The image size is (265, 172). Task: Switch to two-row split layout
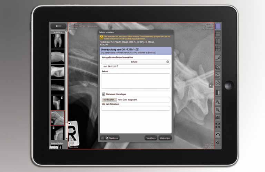point(218,34)
